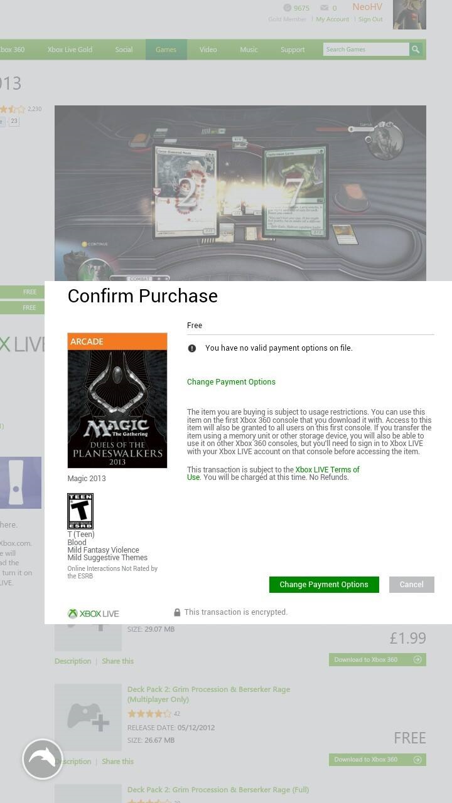Open the messages envelope icon
The height and width of the screenshot is (803, 452).
tap(325, 8)
